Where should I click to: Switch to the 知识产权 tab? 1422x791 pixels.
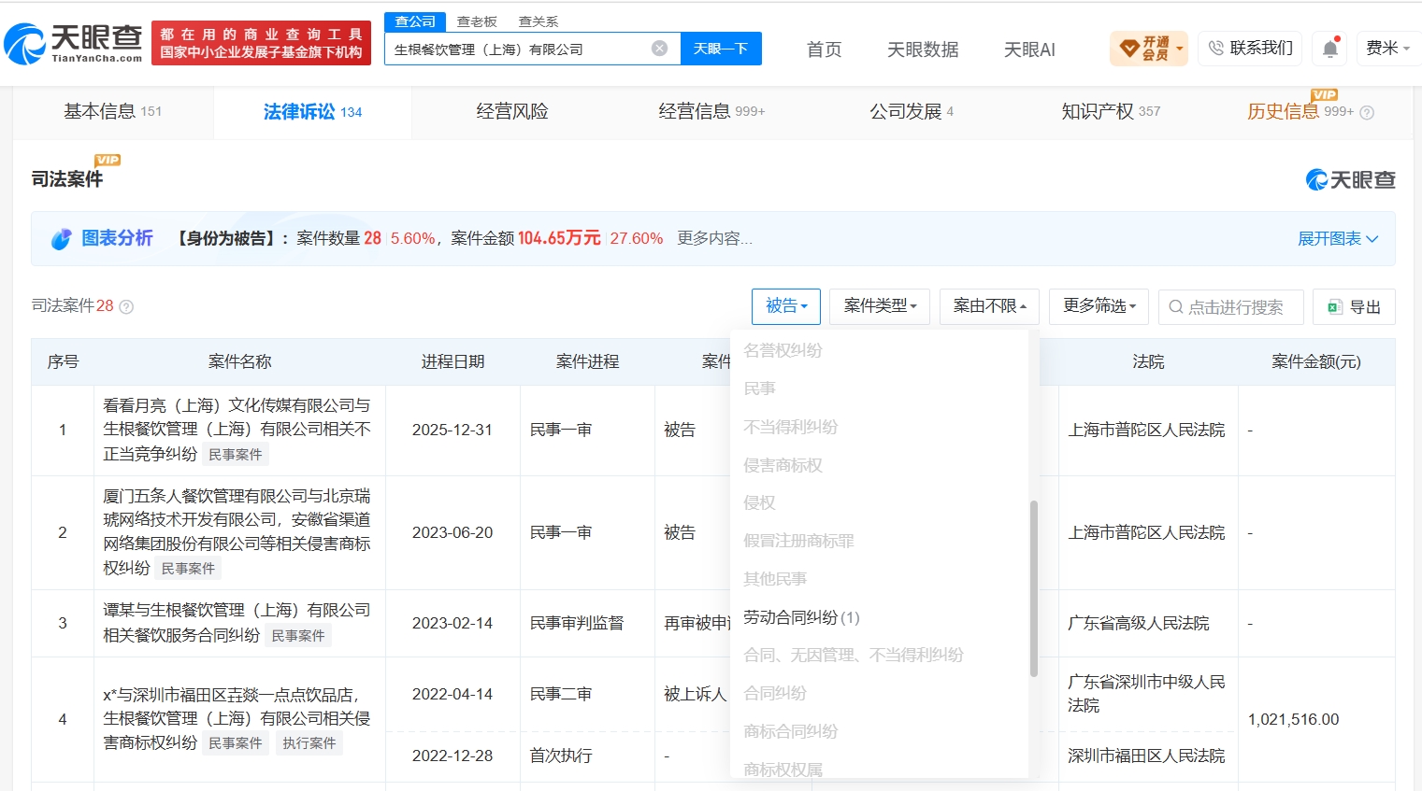point(1111,112)
